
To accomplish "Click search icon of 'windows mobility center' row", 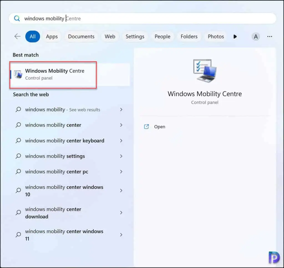I will (18, 125).
